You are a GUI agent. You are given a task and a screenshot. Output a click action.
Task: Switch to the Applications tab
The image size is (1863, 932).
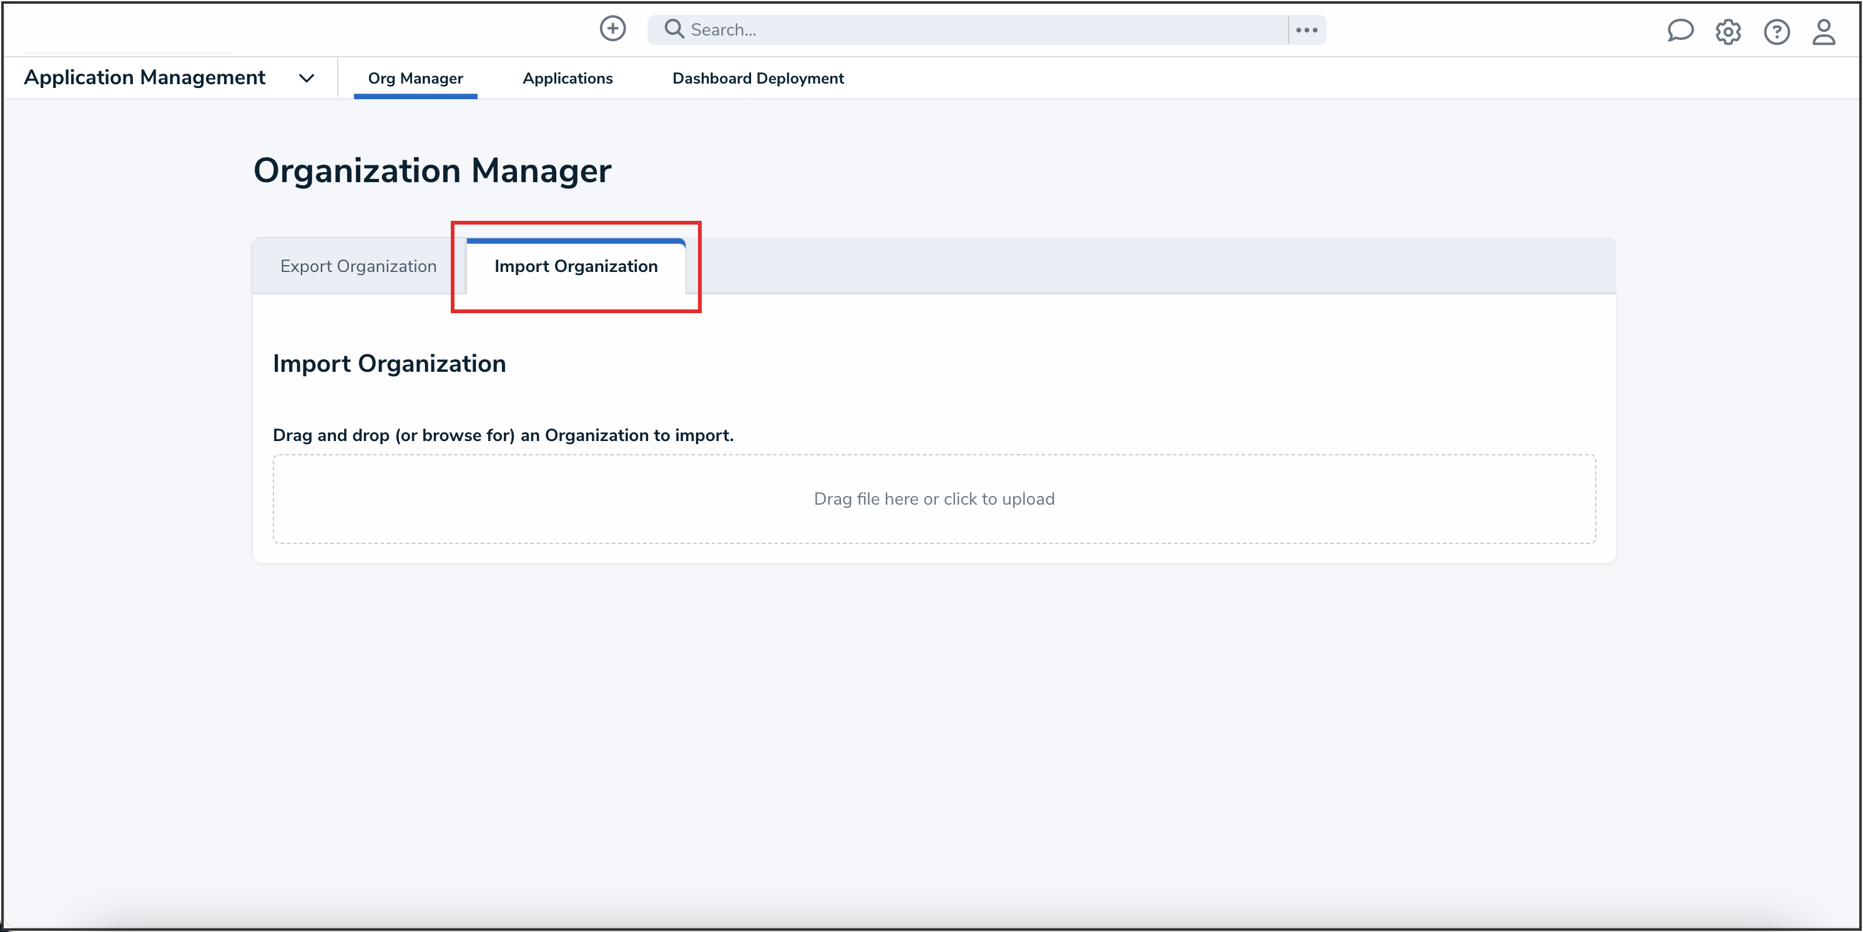point(568,78)
